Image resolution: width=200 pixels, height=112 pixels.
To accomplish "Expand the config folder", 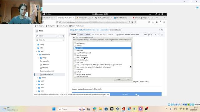I will pyautogui.click(x=36, y=44).
